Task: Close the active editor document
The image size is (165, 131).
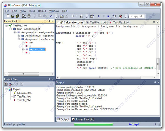Action: (x=157, y=22)
